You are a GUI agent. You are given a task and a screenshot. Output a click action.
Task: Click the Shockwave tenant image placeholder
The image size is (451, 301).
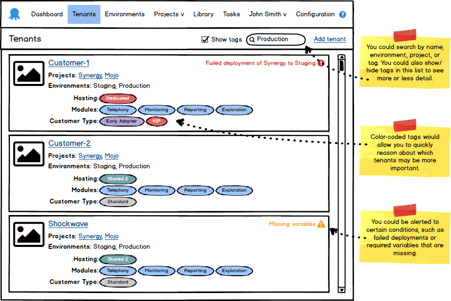28,234
